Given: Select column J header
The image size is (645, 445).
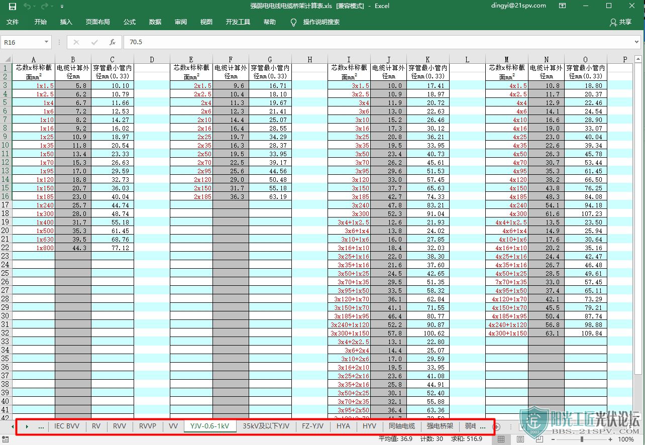Looking at the screenshot, I should pyautogui.click(x=389, y=59).
